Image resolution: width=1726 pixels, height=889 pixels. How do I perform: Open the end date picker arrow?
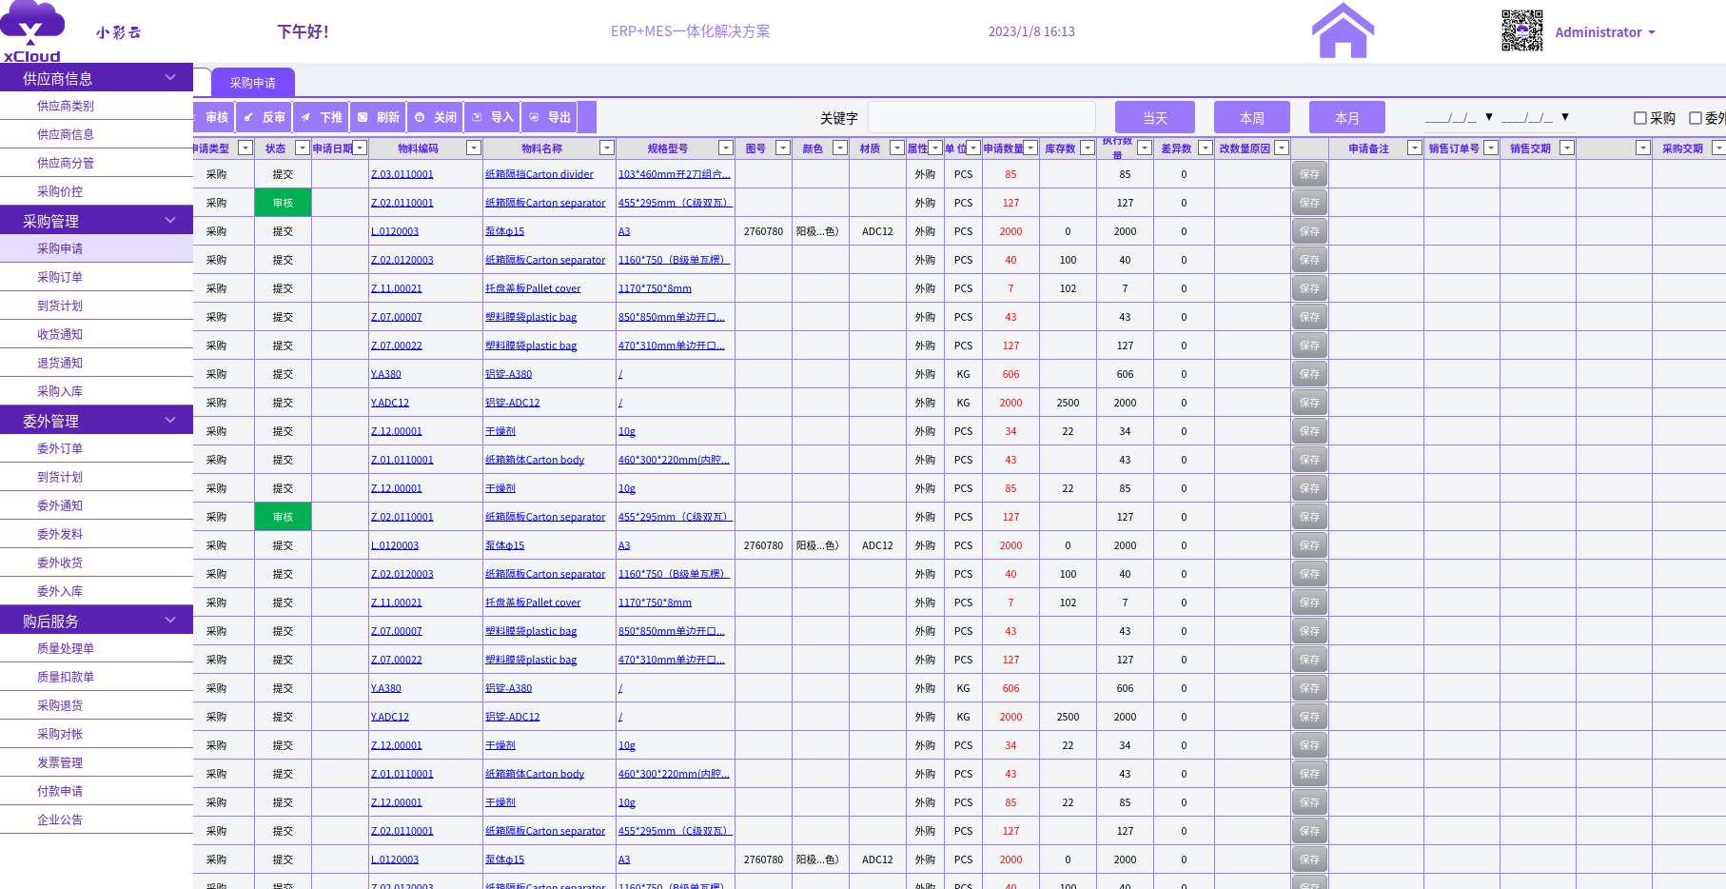tap(1565, 117)
